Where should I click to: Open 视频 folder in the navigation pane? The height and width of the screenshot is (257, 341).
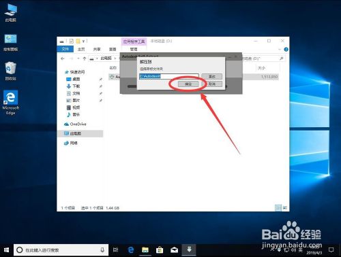pyautogui.click(x=76, y=107)
